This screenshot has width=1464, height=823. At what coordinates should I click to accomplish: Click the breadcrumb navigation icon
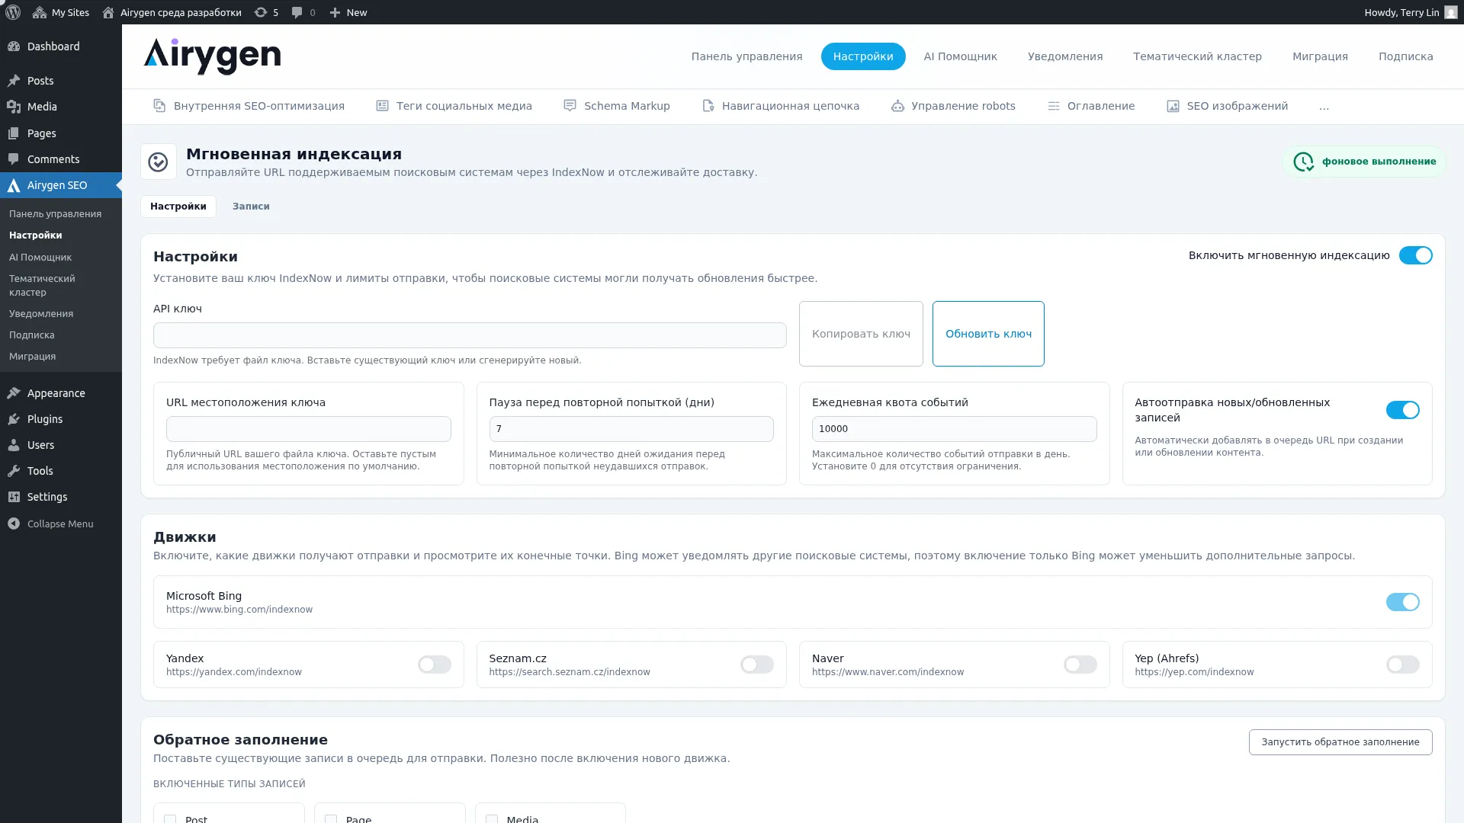click(x=708, y=106)
